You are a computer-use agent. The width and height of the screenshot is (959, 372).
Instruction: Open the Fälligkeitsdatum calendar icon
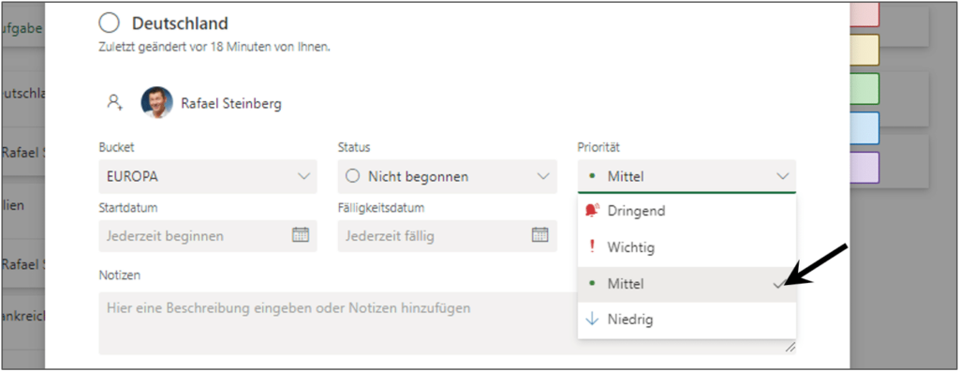click(539, 235)
